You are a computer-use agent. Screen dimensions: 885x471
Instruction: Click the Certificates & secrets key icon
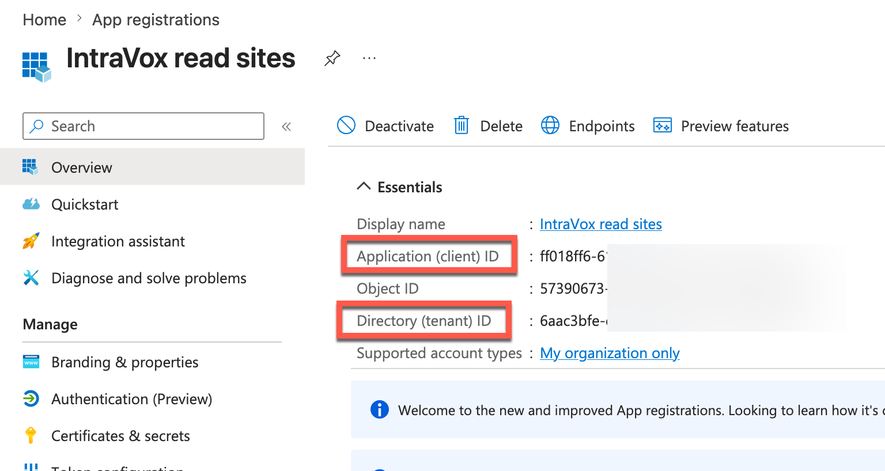(31, 435)
